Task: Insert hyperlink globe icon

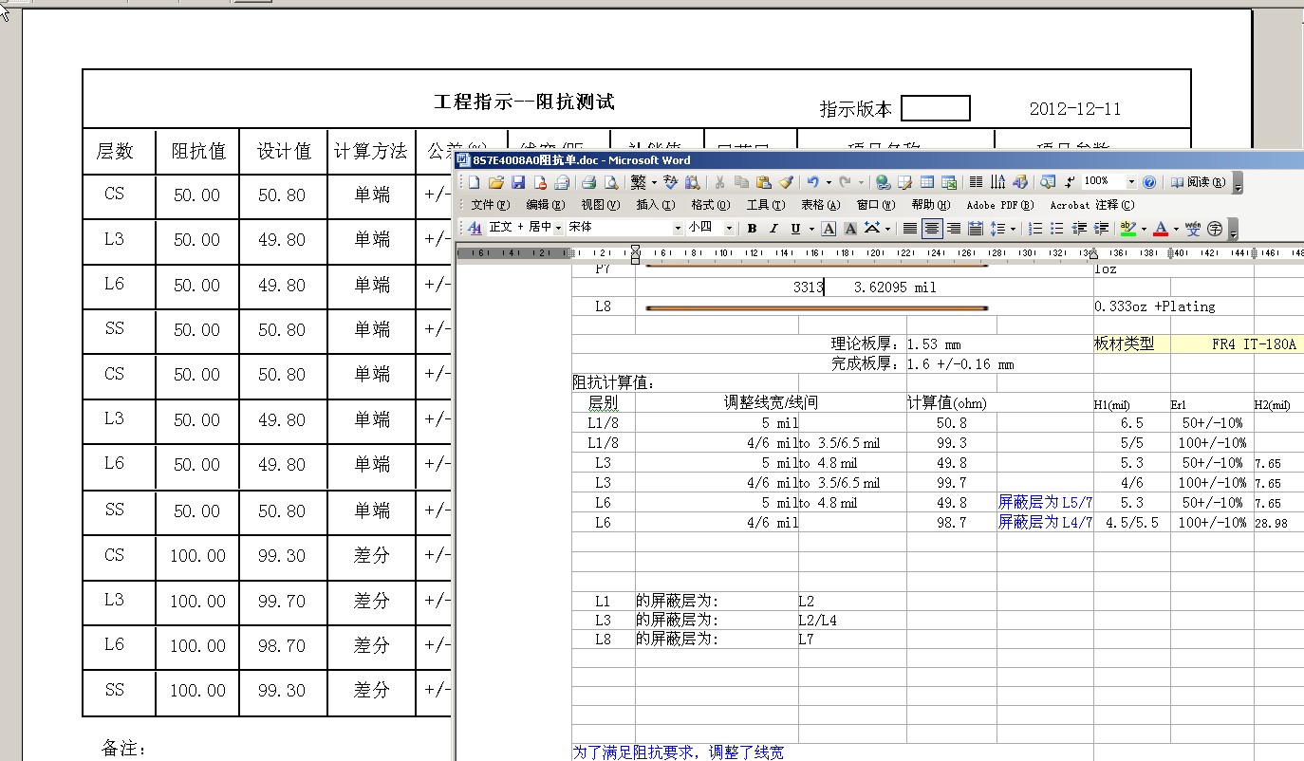Action: click(884, 182)
